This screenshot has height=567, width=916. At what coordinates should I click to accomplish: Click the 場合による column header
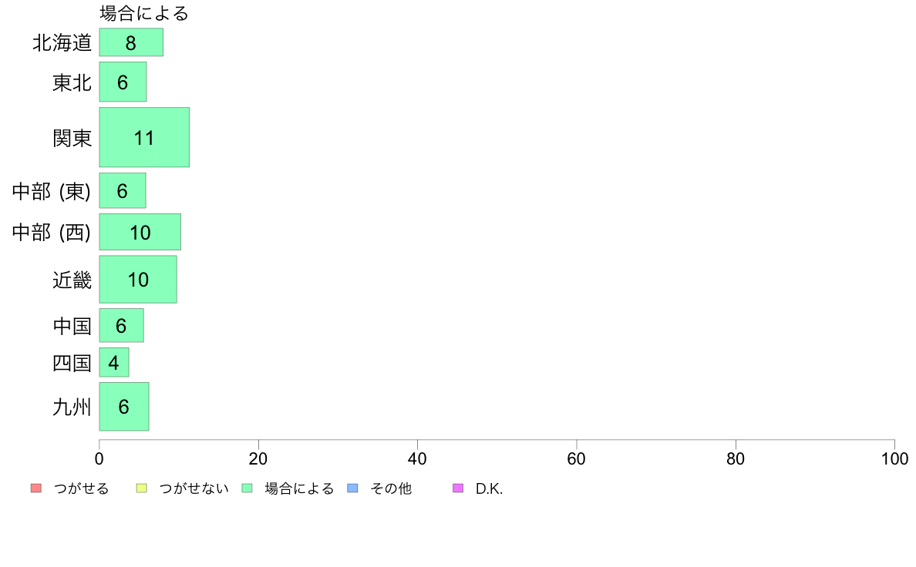click(144, 13)
